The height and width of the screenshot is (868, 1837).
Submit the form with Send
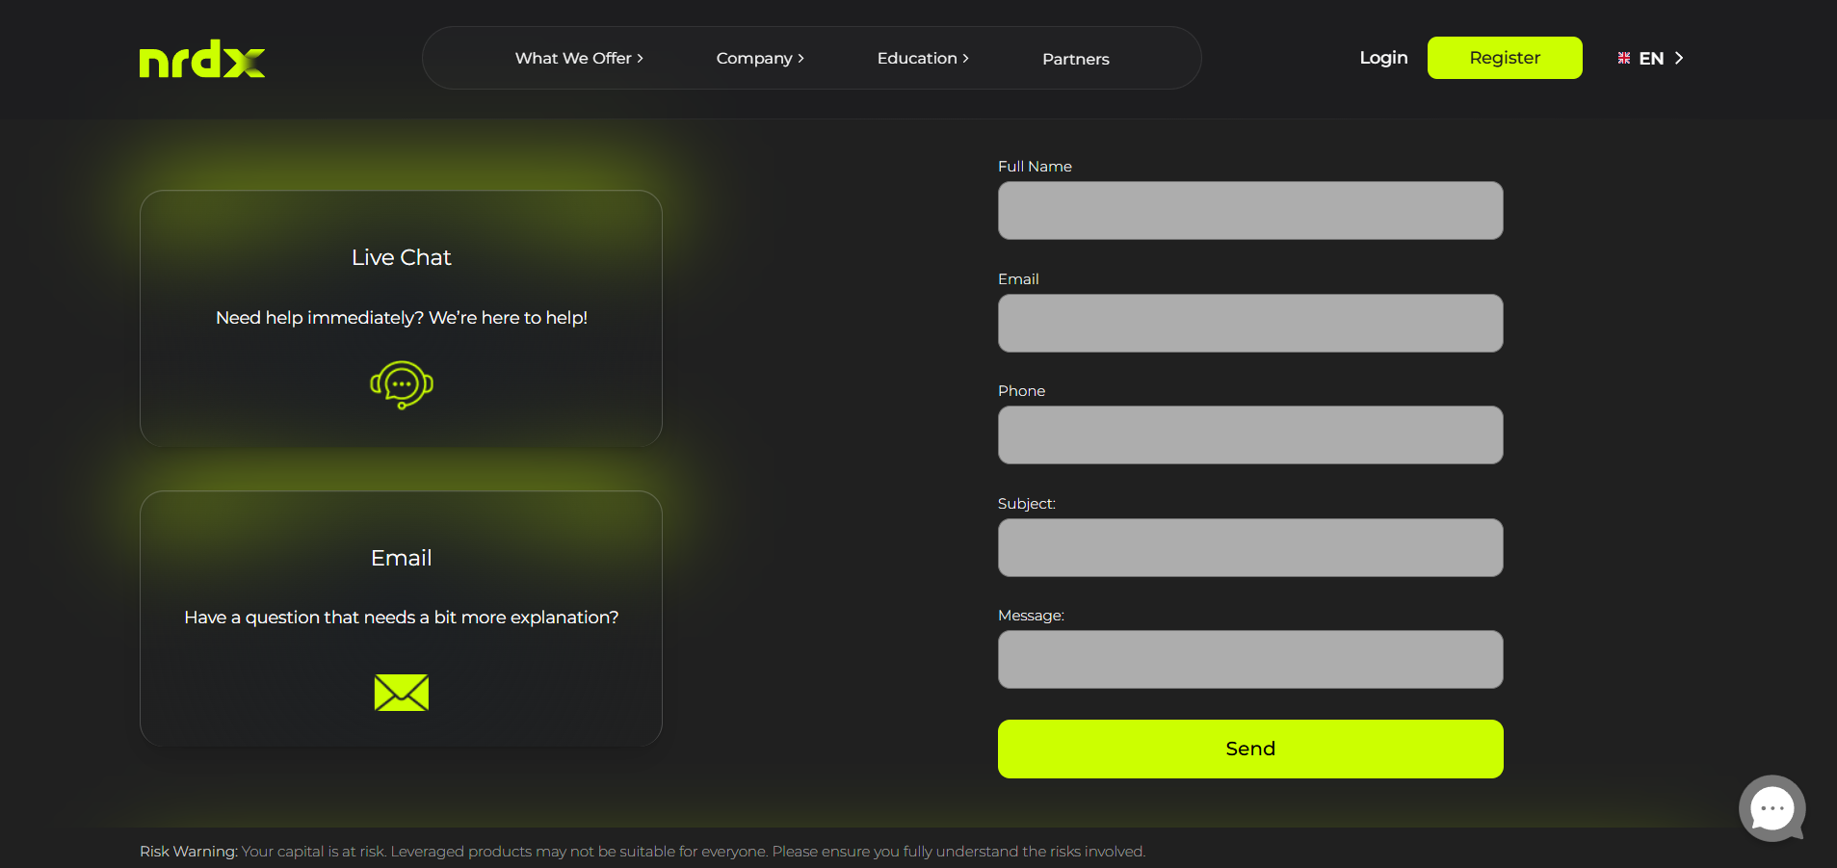(x=1250, y=749)
